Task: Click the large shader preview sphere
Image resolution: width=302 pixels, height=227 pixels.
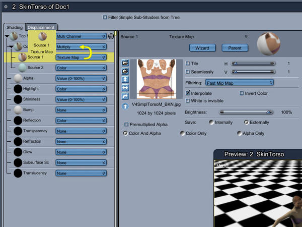Action: point(268,44)
